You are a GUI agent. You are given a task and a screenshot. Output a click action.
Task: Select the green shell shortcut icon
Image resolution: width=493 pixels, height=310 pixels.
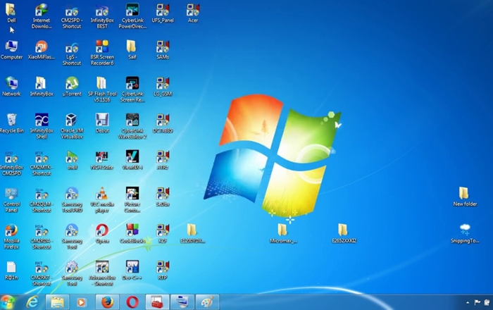(72, 161)
